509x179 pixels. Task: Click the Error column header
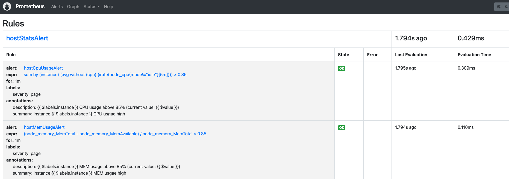[372, 55]
